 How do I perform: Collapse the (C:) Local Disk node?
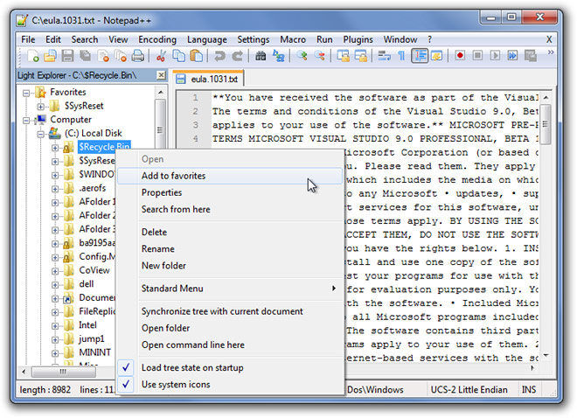(41, 134)
